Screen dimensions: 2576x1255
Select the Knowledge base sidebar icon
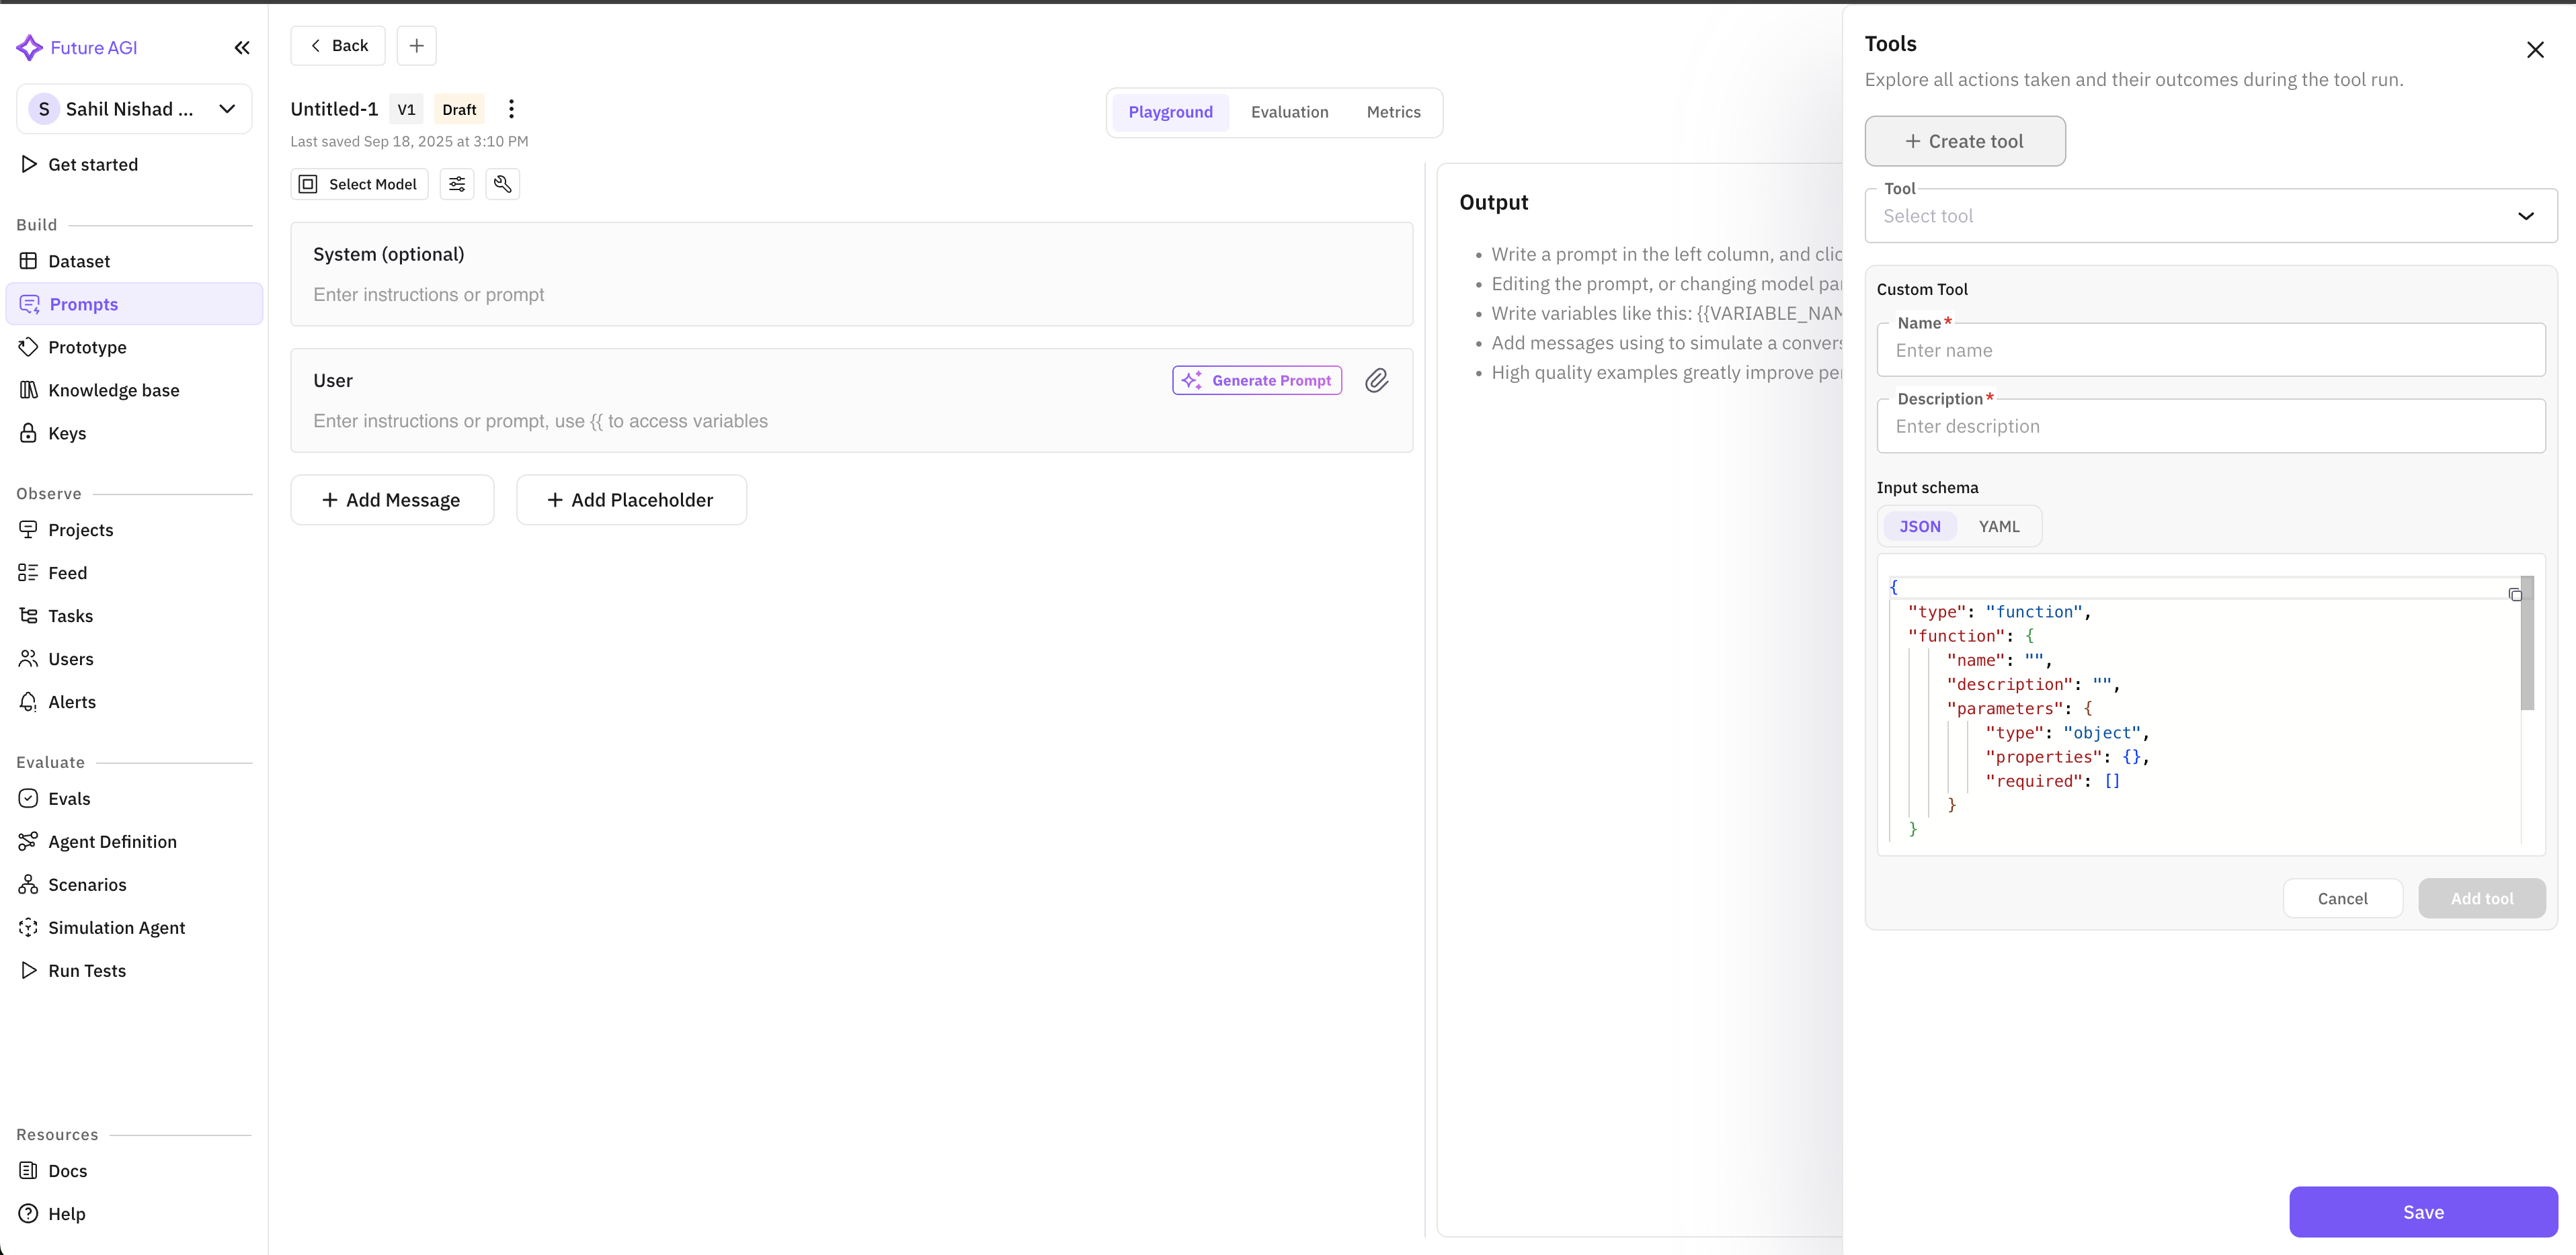click(29, 390)
